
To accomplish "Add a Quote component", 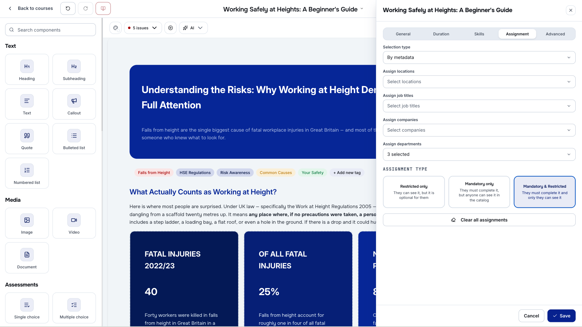I will click(x=27, y=139).
